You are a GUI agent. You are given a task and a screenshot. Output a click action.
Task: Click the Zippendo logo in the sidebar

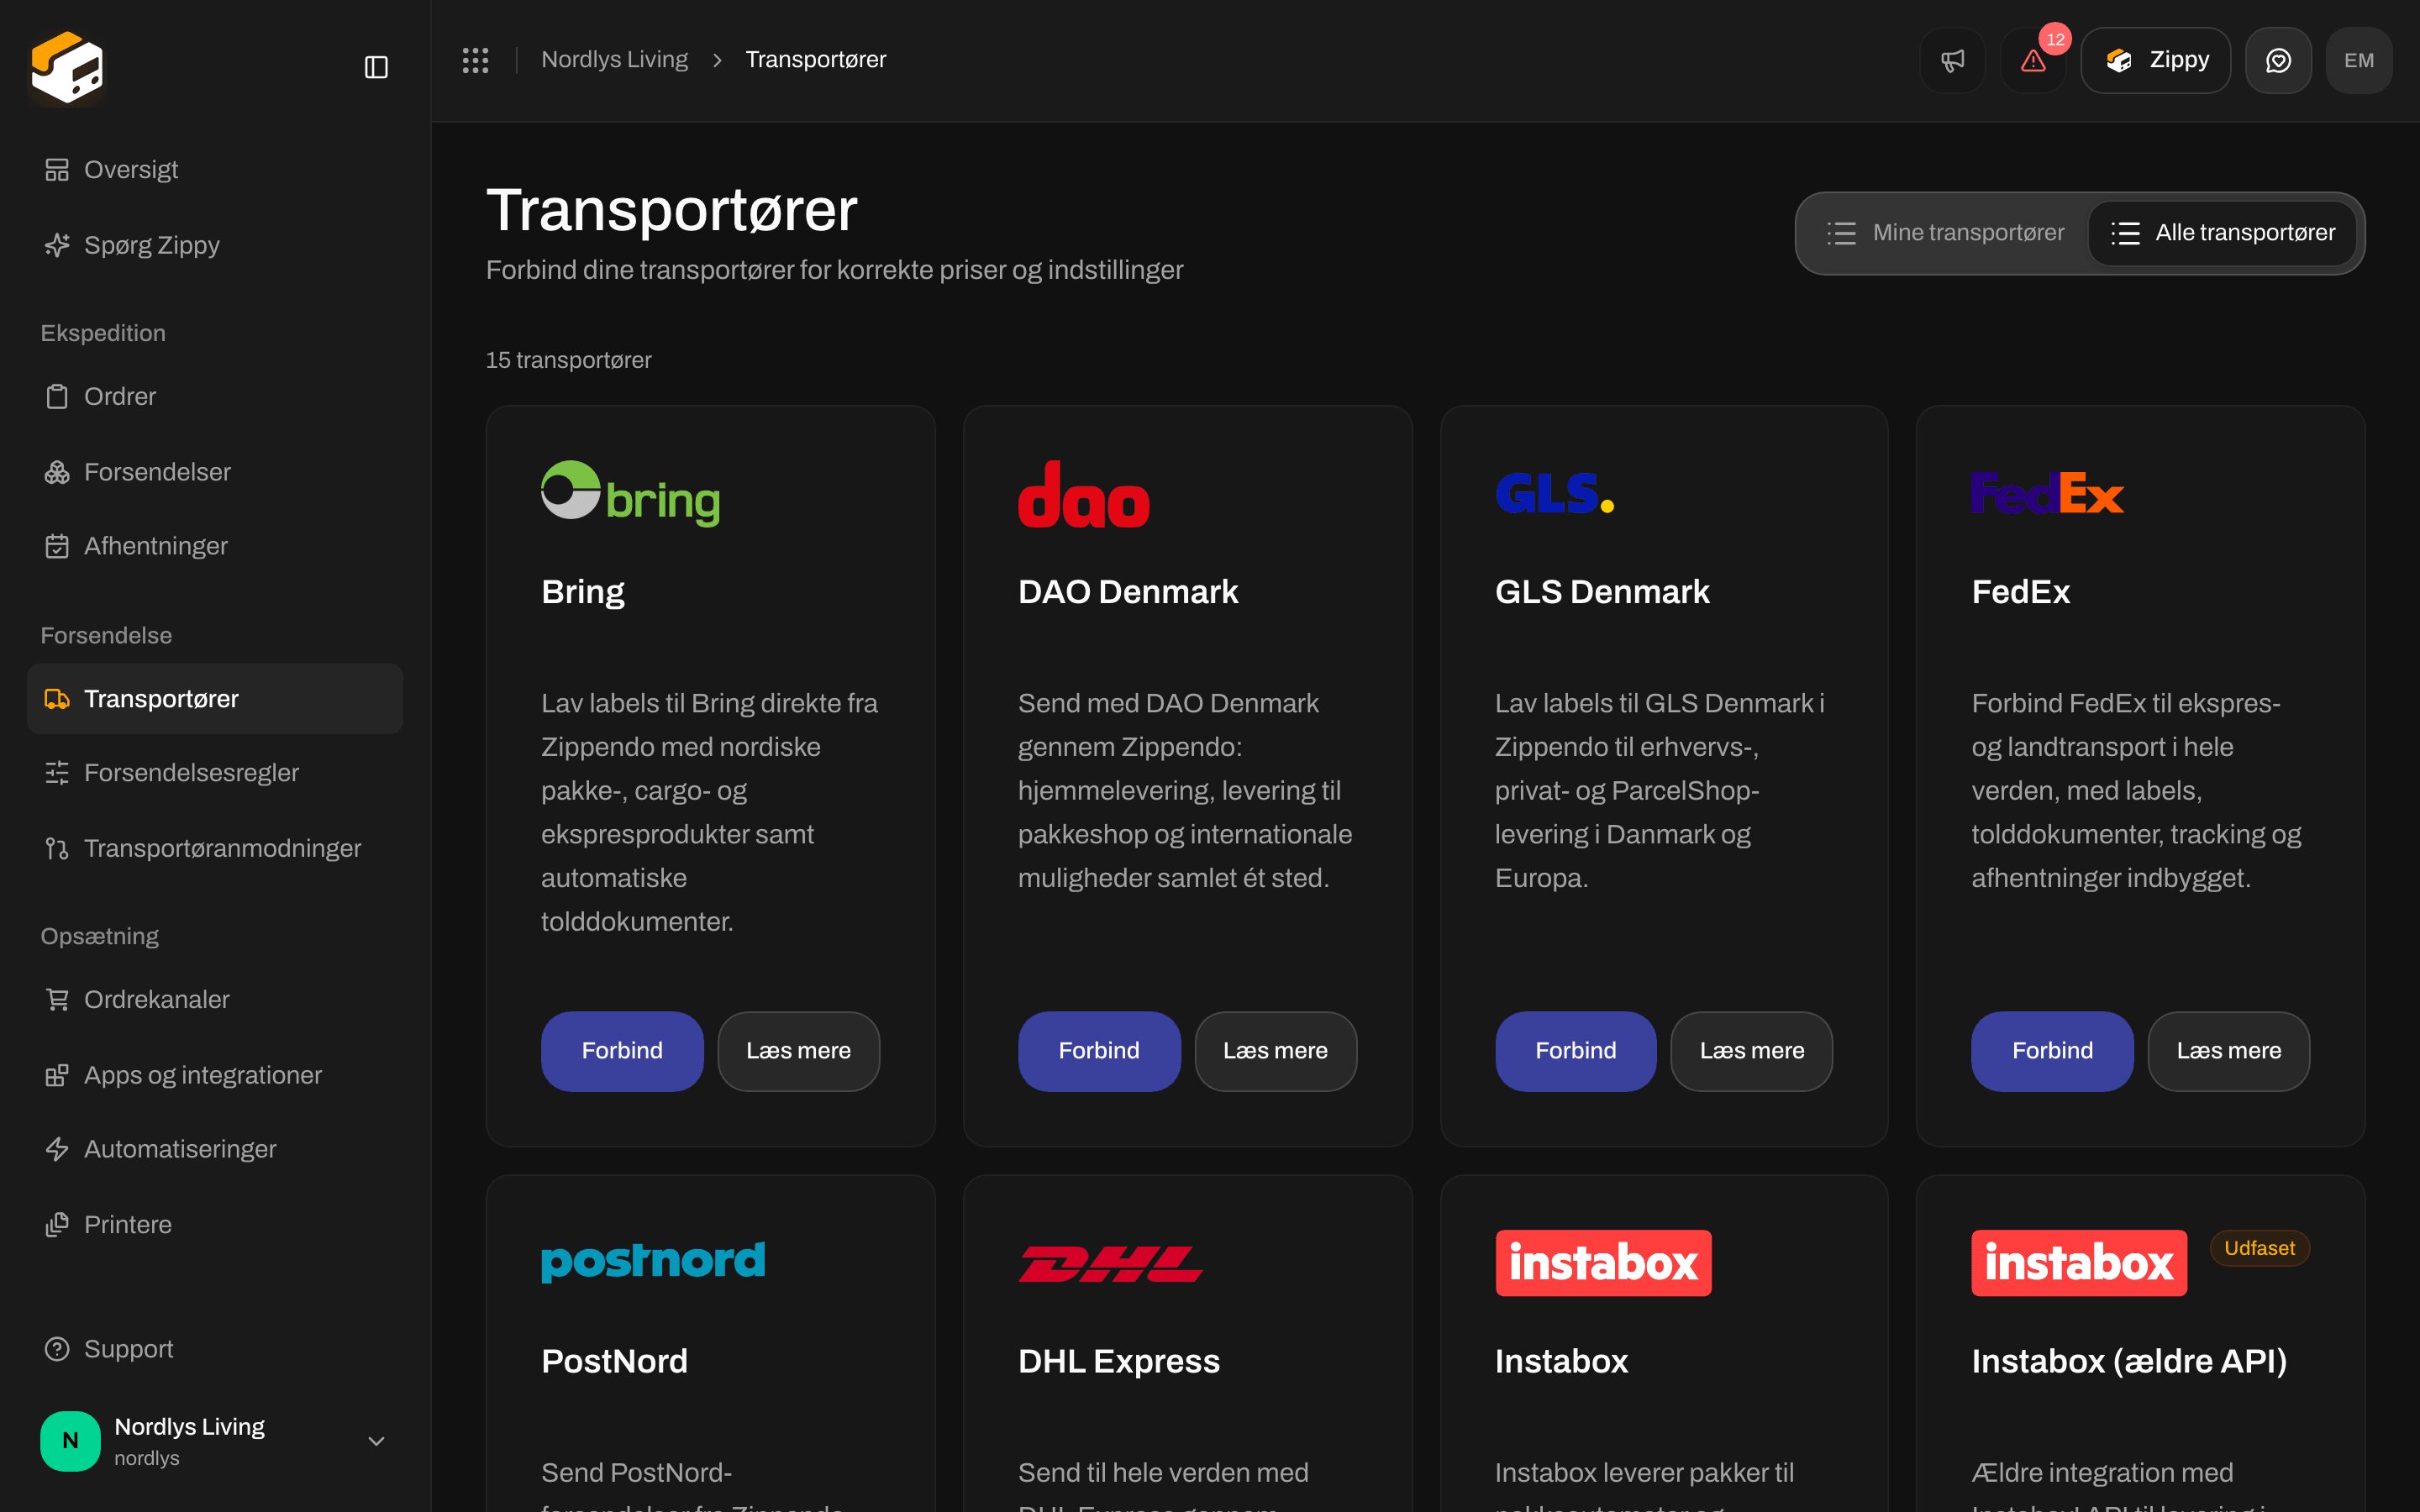coord(67,67)
